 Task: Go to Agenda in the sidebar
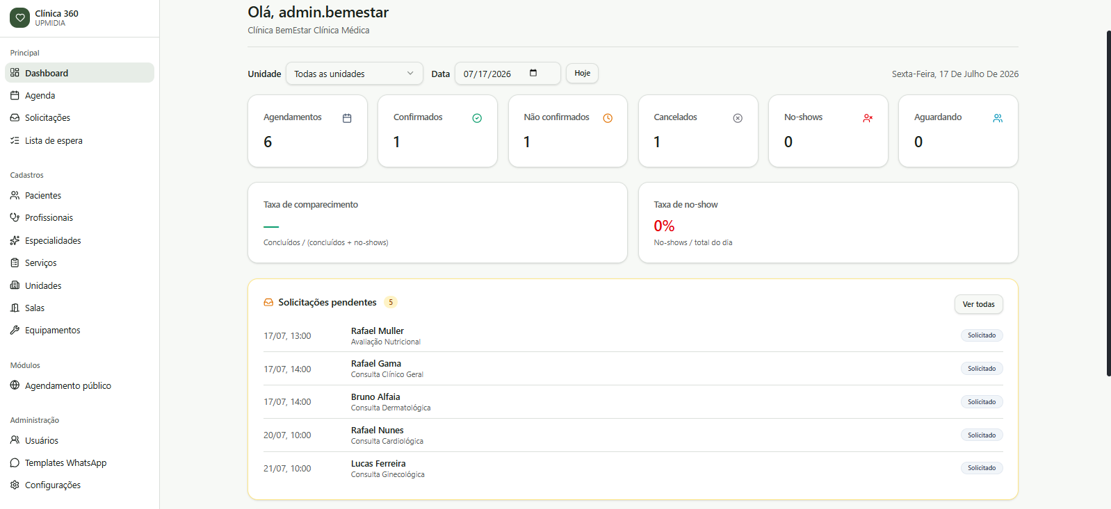[79, 95]
